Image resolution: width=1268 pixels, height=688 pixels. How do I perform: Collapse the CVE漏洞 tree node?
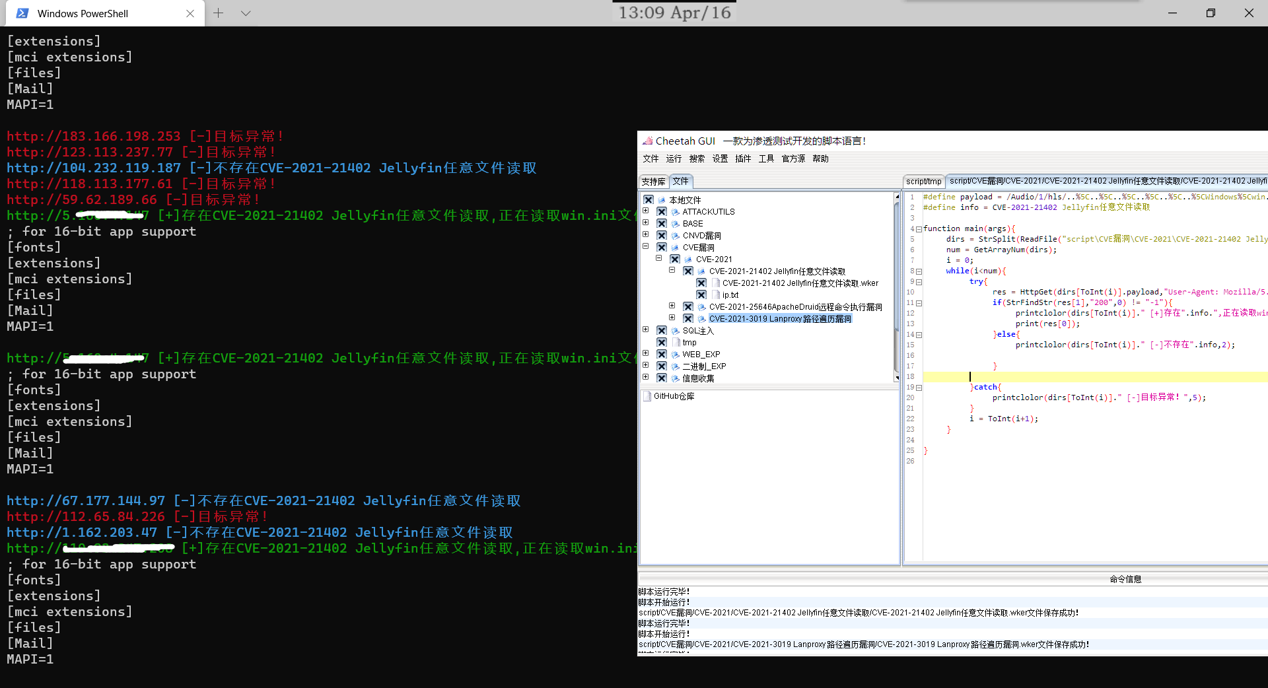(646, 246)
